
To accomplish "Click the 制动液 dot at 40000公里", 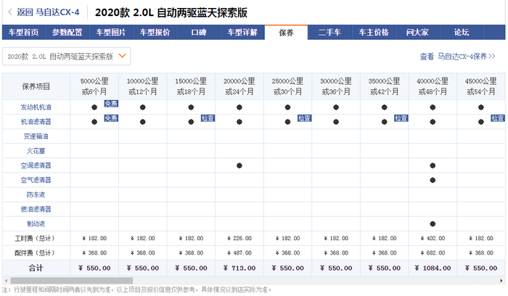I will click(433, 223).
